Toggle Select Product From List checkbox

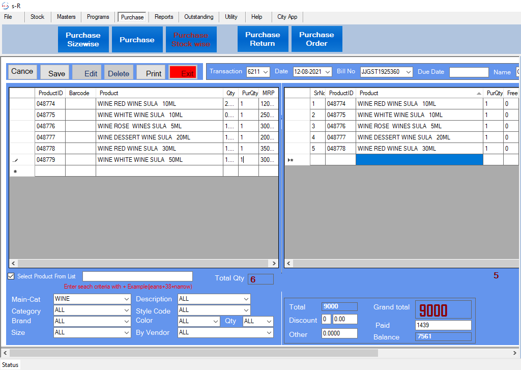coord(11,276)
